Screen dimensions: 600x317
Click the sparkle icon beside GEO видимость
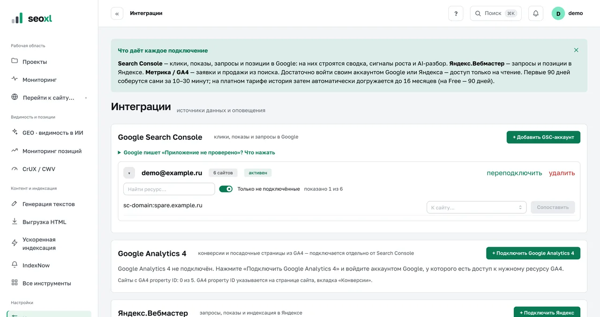click(x=15, y=132)
